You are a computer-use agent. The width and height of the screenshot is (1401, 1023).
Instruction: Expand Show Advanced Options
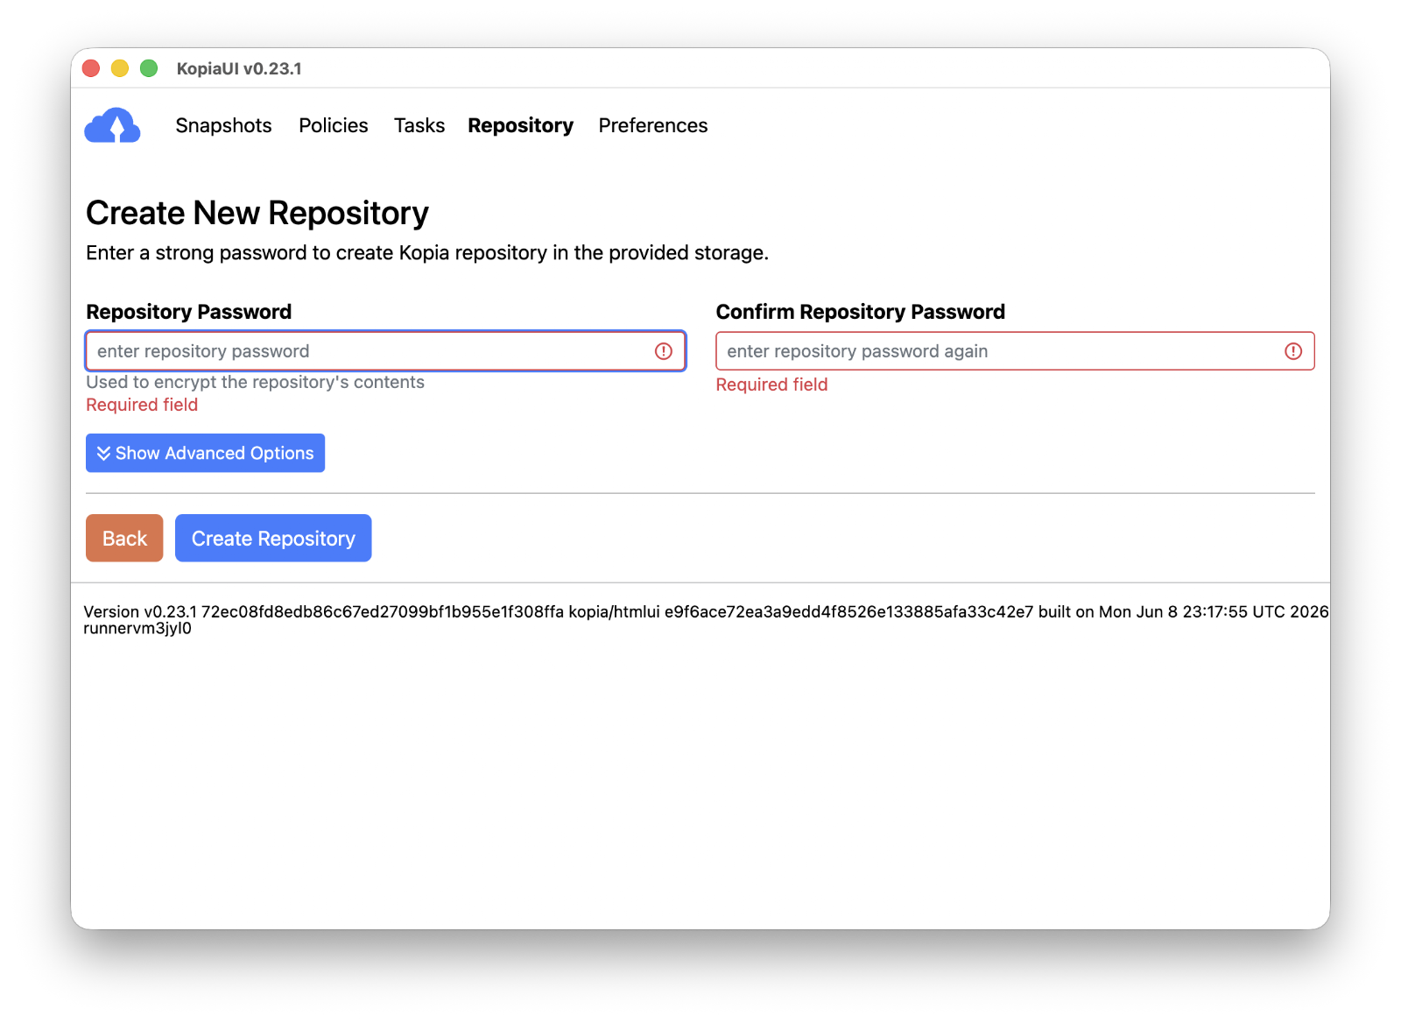click(x=205, y=453)
